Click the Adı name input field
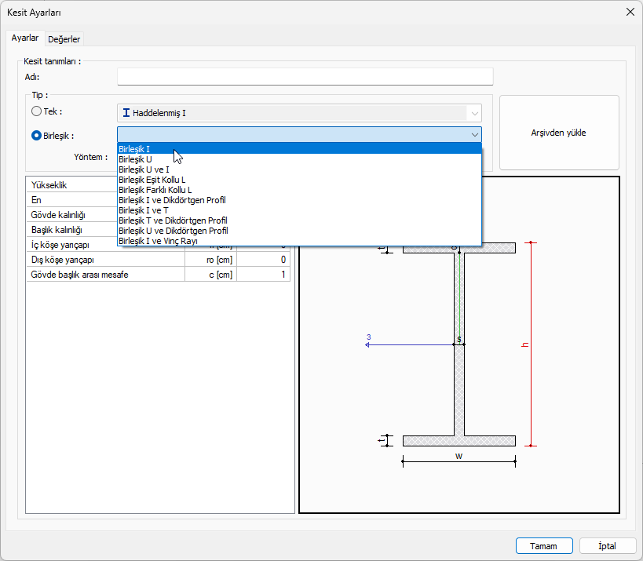Screen dimensions: 643x561 [305, 76]
